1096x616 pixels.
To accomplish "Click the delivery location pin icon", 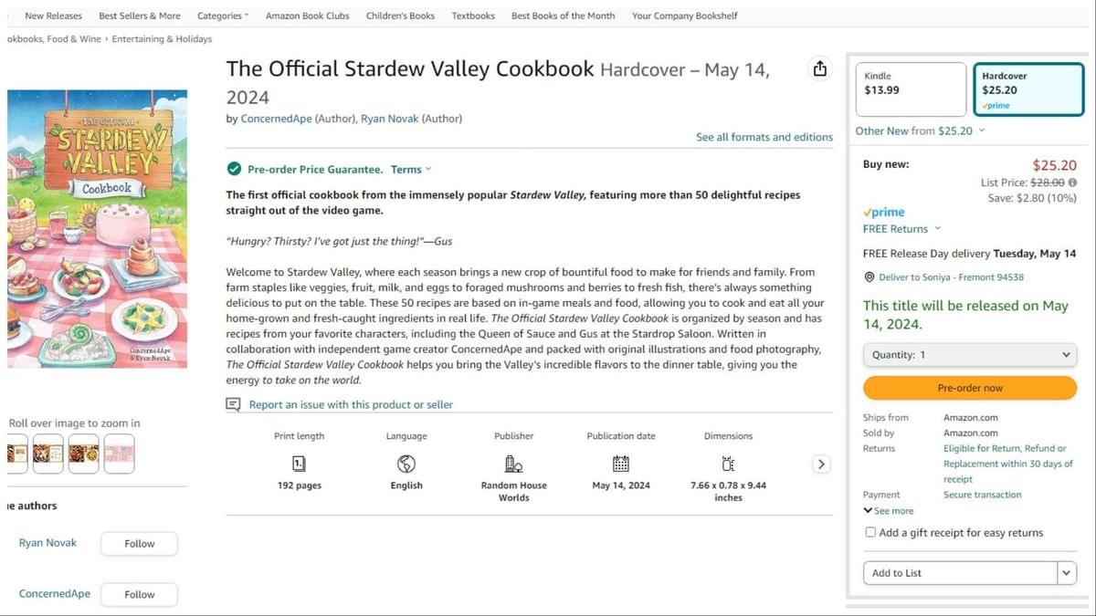I will pos(869,277).
